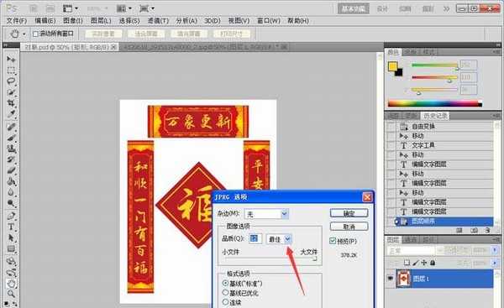Screen dimensions: 504x308
Task: Switch to the 历史记录 tab
Action: pyautogui.click(x=435, y=116)
